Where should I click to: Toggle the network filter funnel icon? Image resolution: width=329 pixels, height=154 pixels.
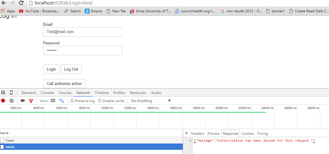31,101
